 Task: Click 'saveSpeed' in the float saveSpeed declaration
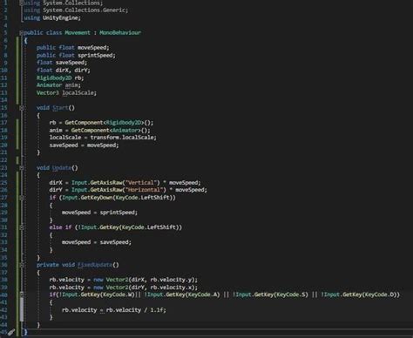[x=69, y=63]
